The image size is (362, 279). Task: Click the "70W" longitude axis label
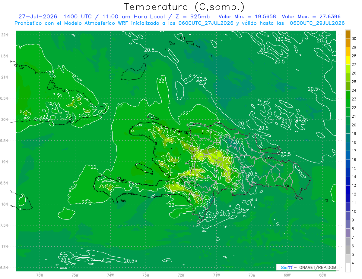tap(252, 275)
